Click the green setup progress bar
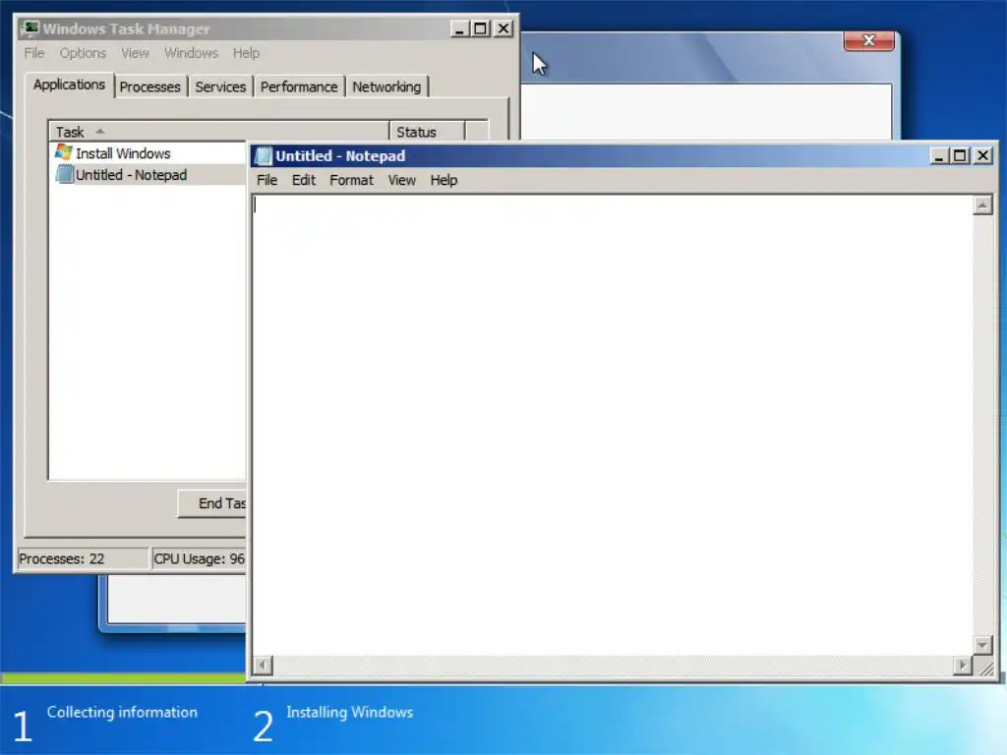1007x755 pixels. tap(123, 678)
